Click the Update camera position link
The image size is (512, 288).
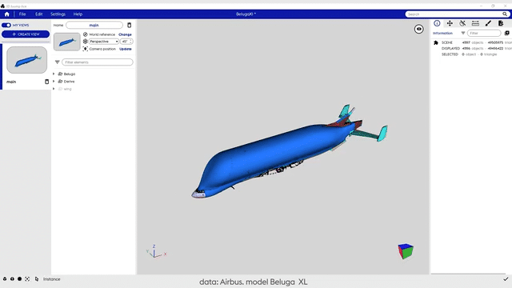[126, 49]
